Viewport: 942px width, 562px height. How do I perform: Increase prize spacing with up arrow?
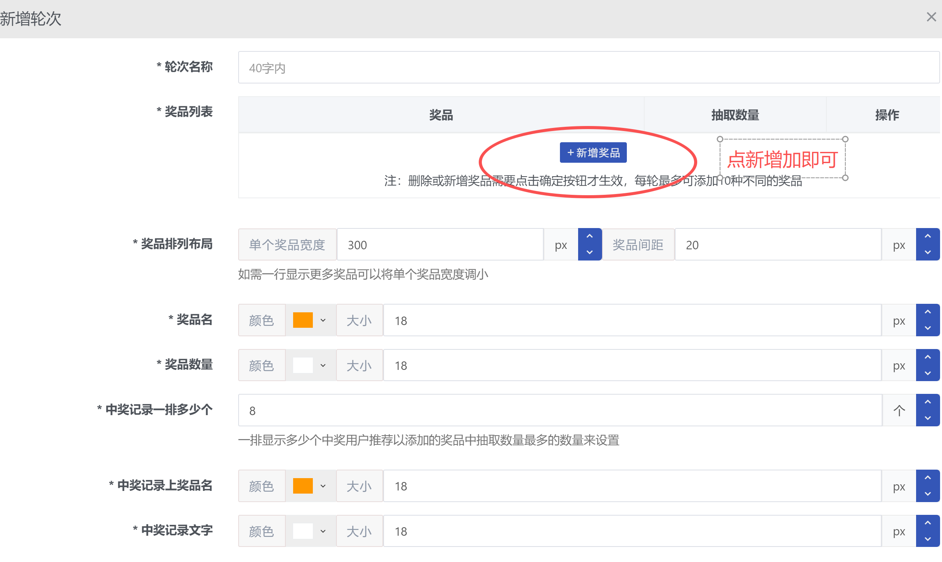coord(928,237)
